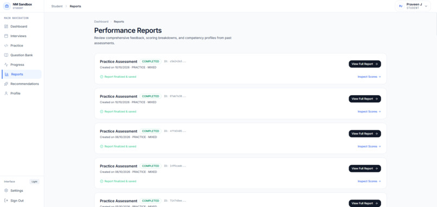Viewport: 437px width, 207px height.
Task: View Full Report for ID c56 assessment
Action: pyautogui.click(x=364, y=64)
